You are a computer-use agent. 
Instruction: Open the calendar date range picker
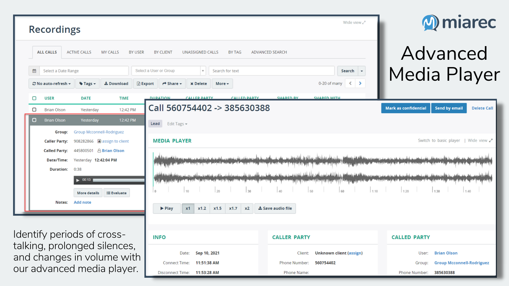click(34, 71)
